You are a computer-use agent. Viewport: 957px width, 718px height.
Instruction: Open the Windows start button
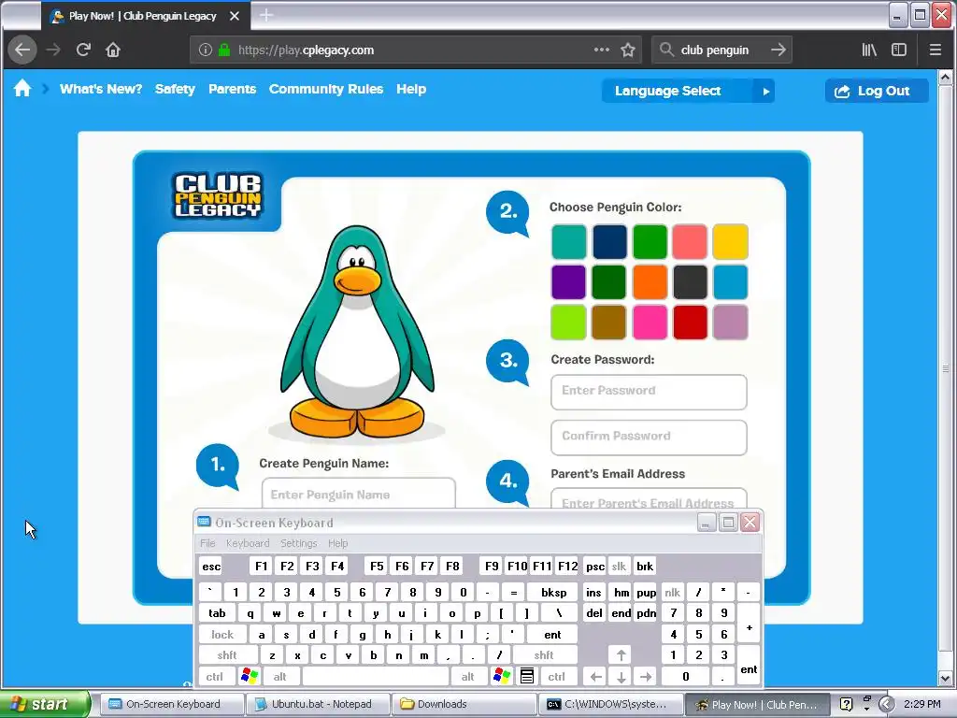point(47,704)
